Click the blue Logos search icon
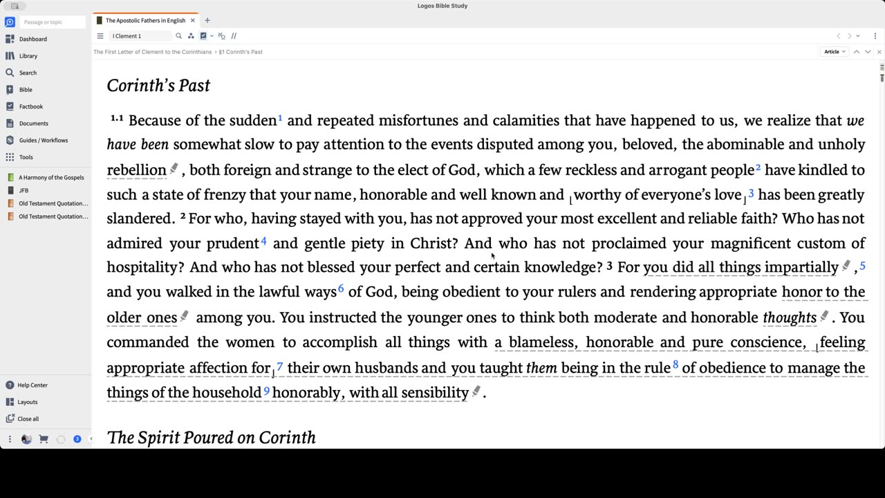Screen dimensions: 885x498 [10, 22]
